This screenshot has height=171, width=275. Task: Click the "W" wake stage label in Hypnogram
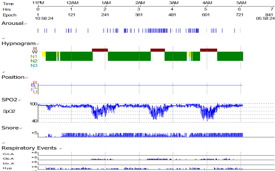tap(35, 52)
